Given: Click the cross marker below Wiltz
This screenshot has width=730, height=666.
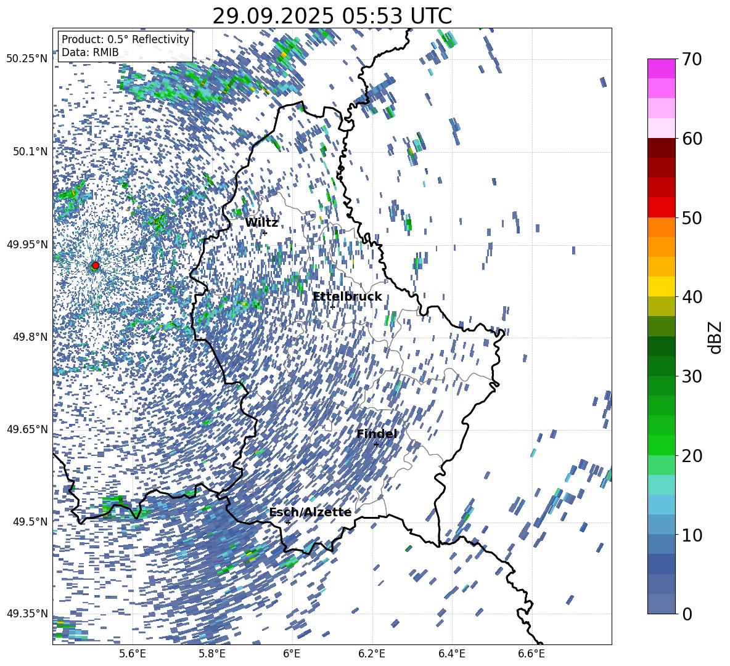Looking at the screenshot, I should (x=265, y=233).
